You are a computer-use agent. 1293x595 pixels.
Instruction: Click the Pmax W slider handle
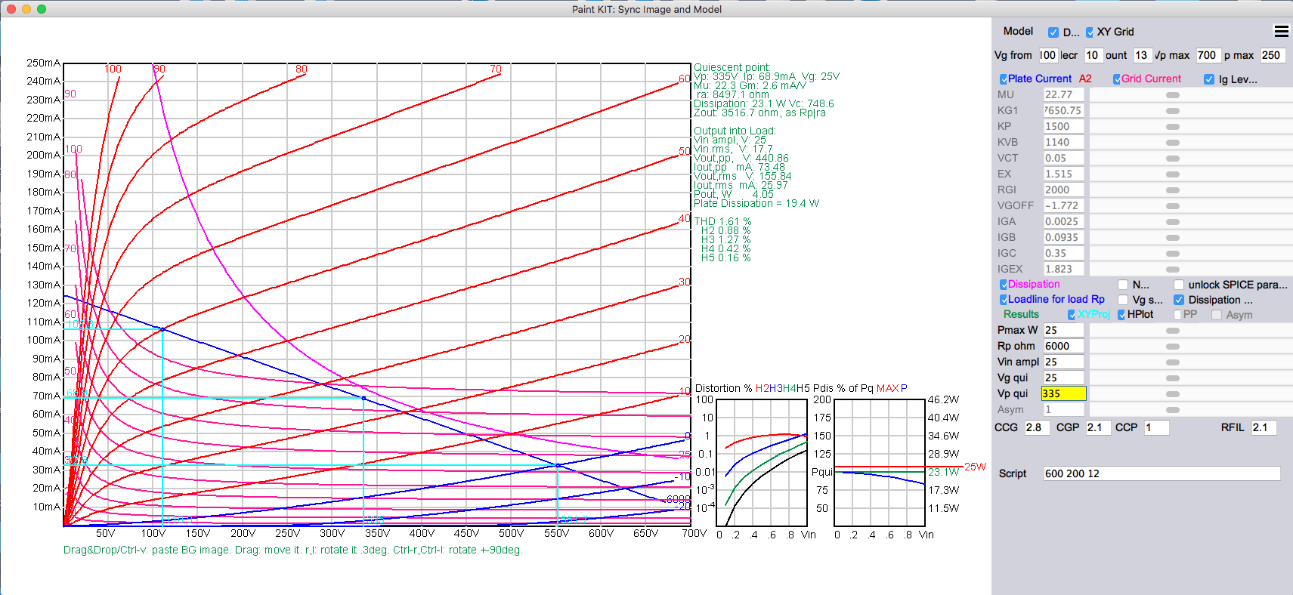coord(1173,331)
